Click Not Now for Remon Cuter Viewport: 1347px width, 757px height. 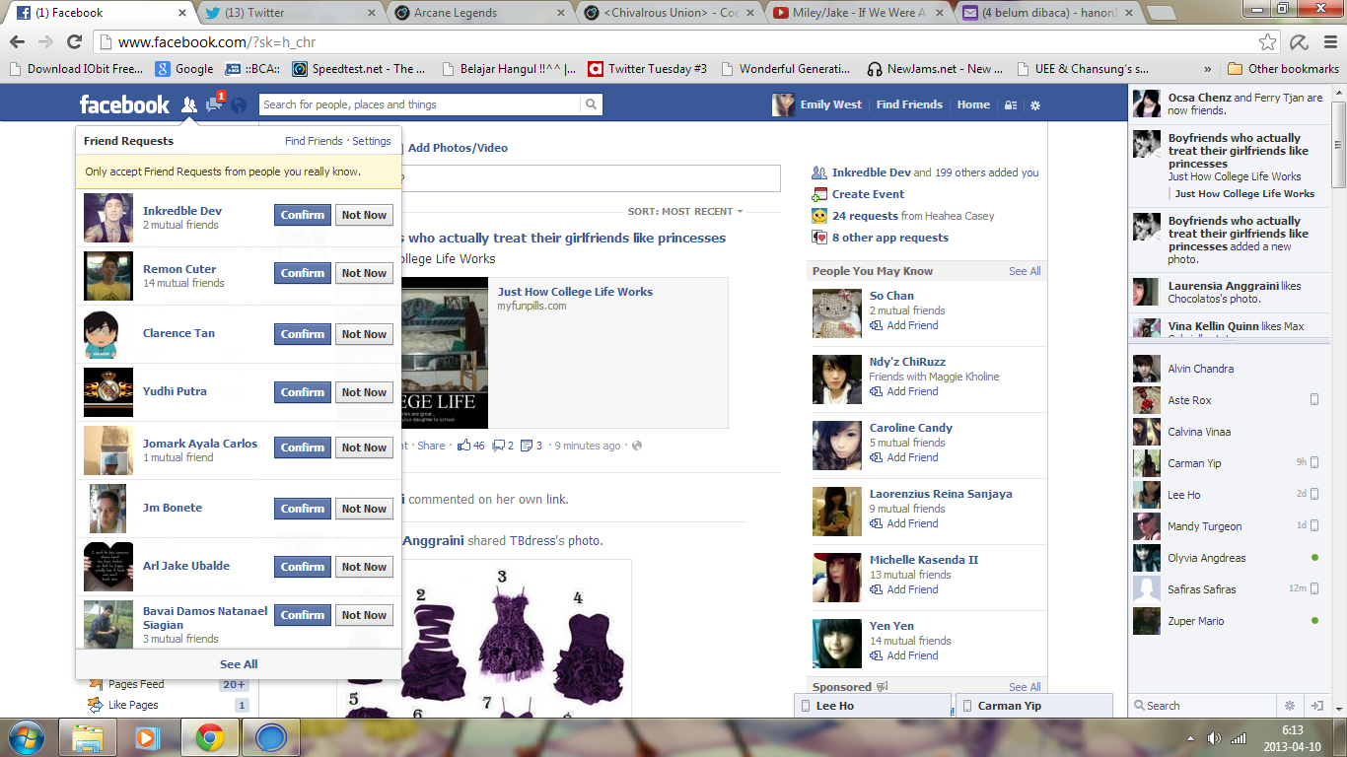coord(364,273)
